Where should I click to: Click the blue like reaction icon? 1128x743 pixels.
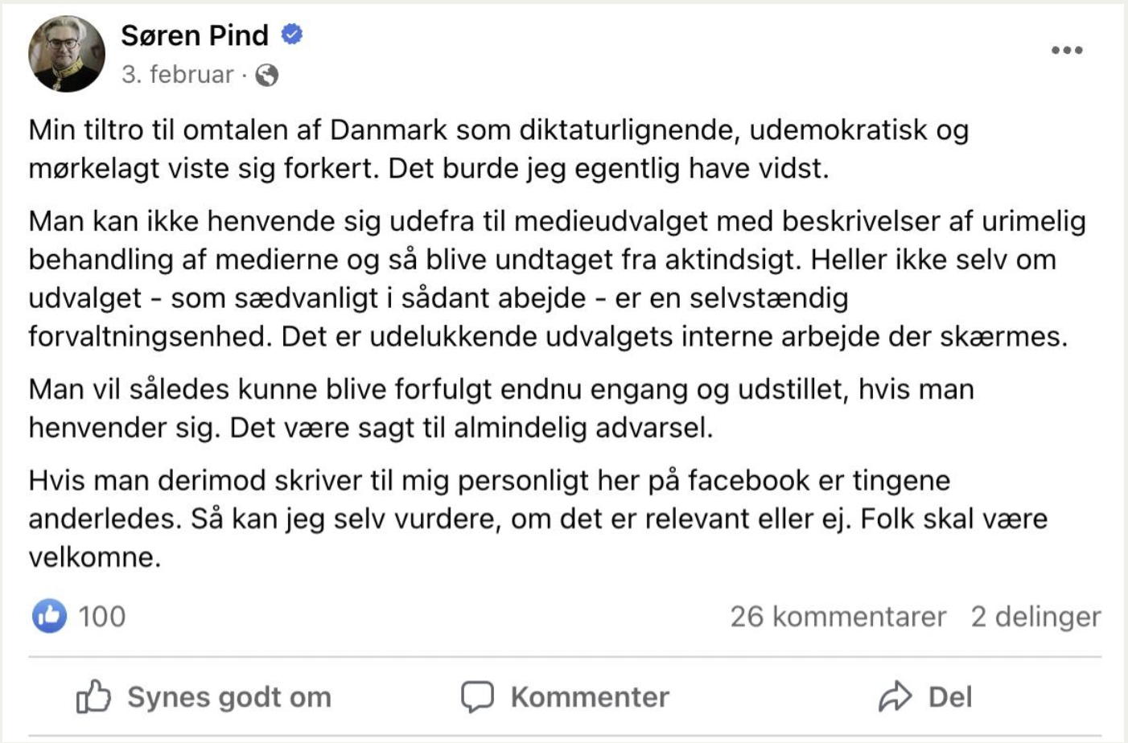point(49,617)
